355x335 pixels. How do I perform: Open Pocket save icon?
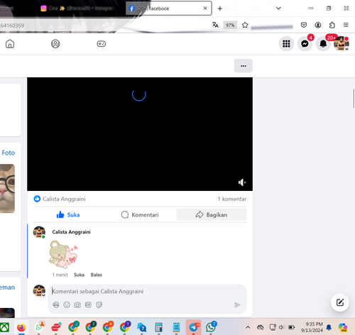(304, 25)
